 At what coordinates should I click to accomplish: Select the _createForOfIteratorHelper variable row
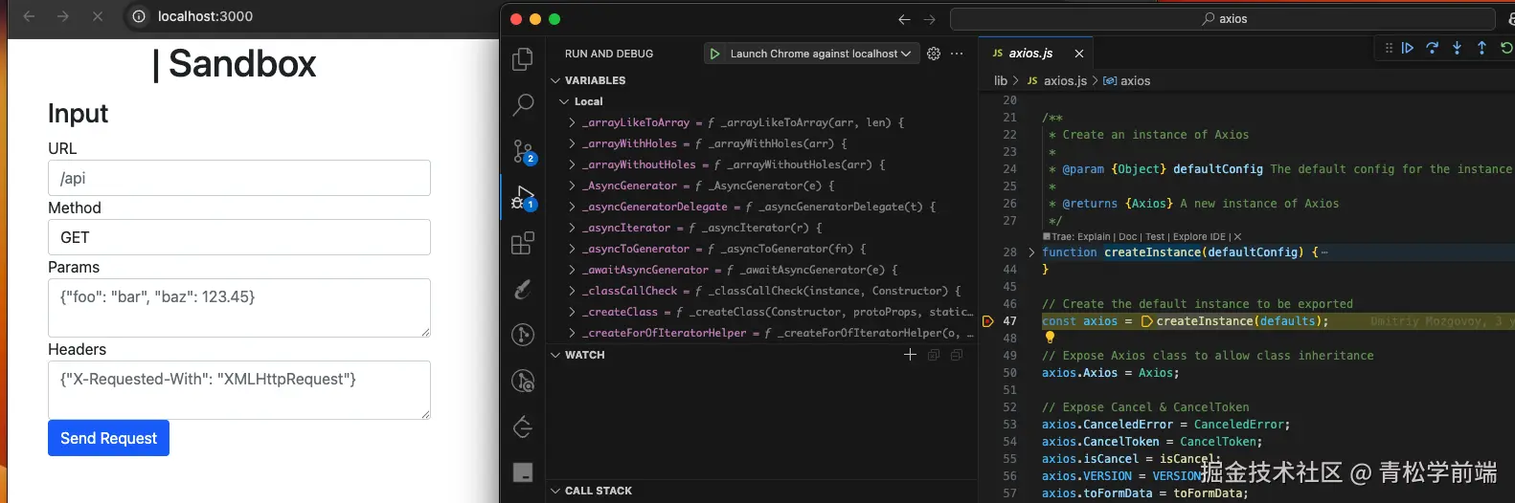[761, 333]
